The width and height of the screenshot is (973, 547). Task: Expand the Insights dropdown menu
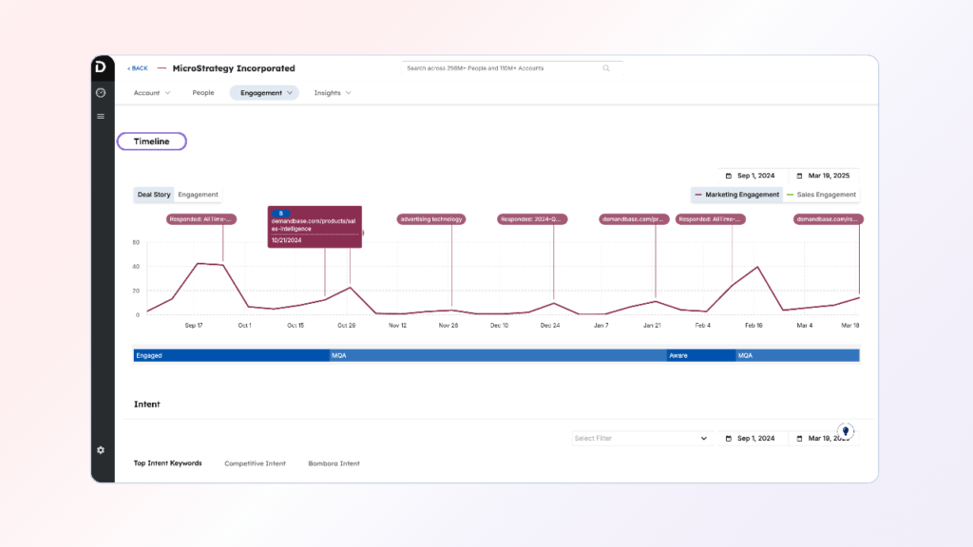pos(333,93)
